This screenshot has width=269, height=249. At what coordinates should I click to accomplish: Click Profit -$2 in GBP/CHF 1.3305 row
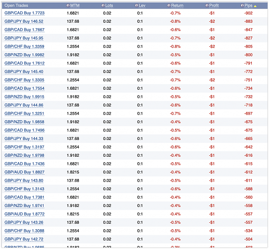click(x=212, y=80)
